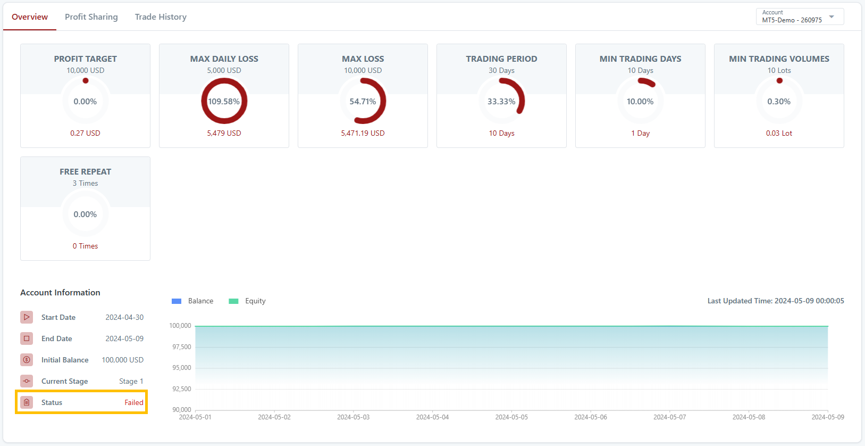Screen dimensions: 865x446
Task: Toggle Equity series in chart legend
Action: [255, 301]
